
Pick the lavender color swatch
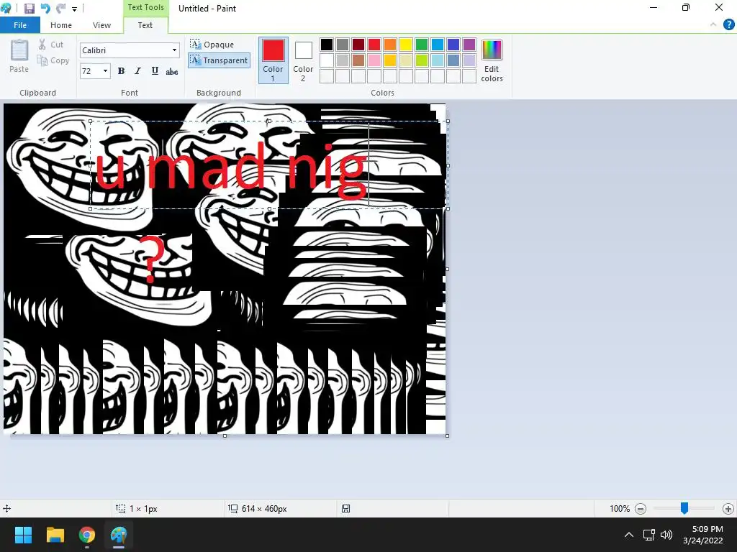[x=469, y=60]
